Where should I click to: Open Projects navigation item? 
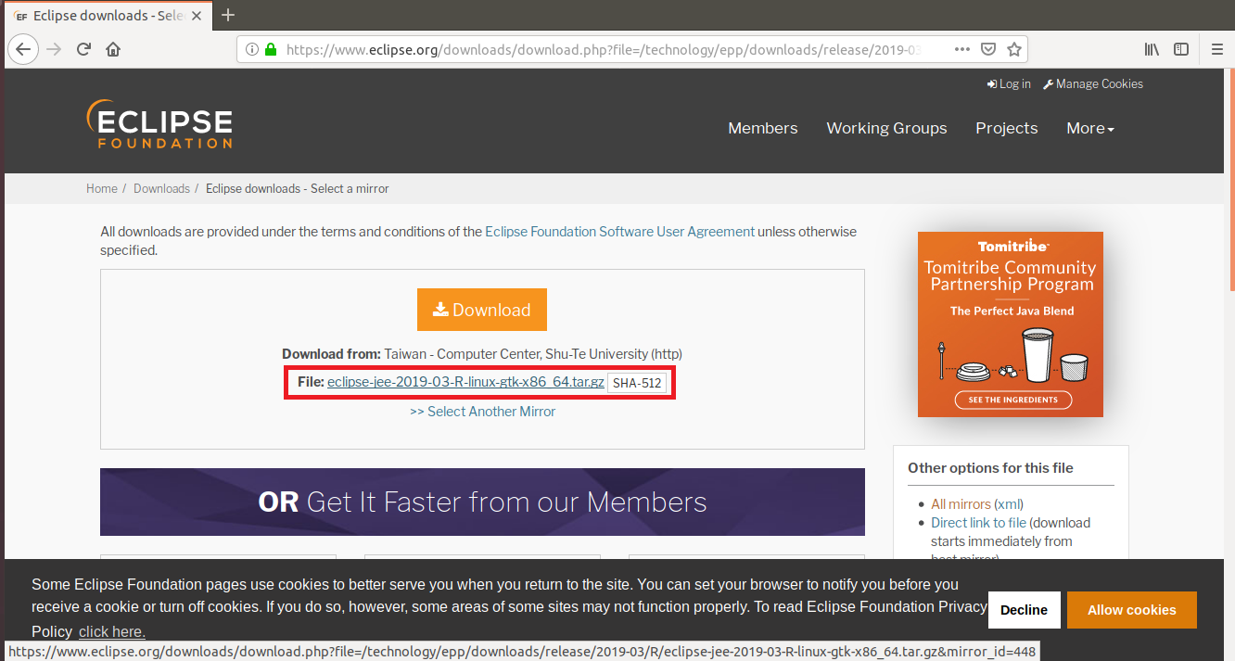(x=1006, y=128)
